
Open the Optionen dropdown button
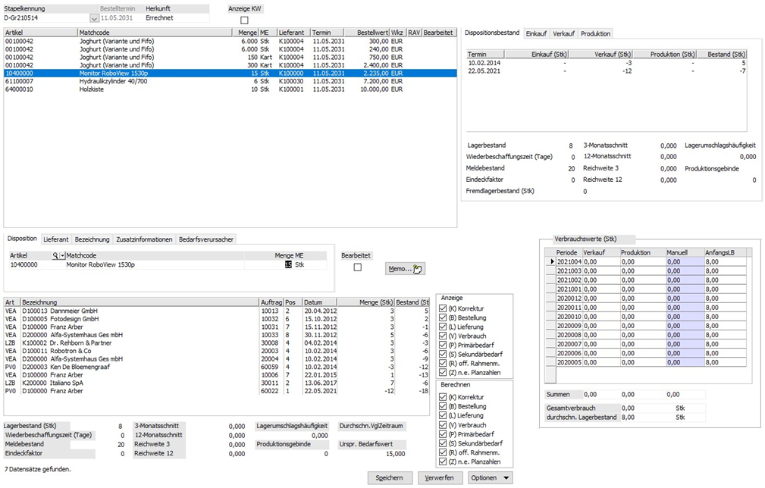pos(490,478)
